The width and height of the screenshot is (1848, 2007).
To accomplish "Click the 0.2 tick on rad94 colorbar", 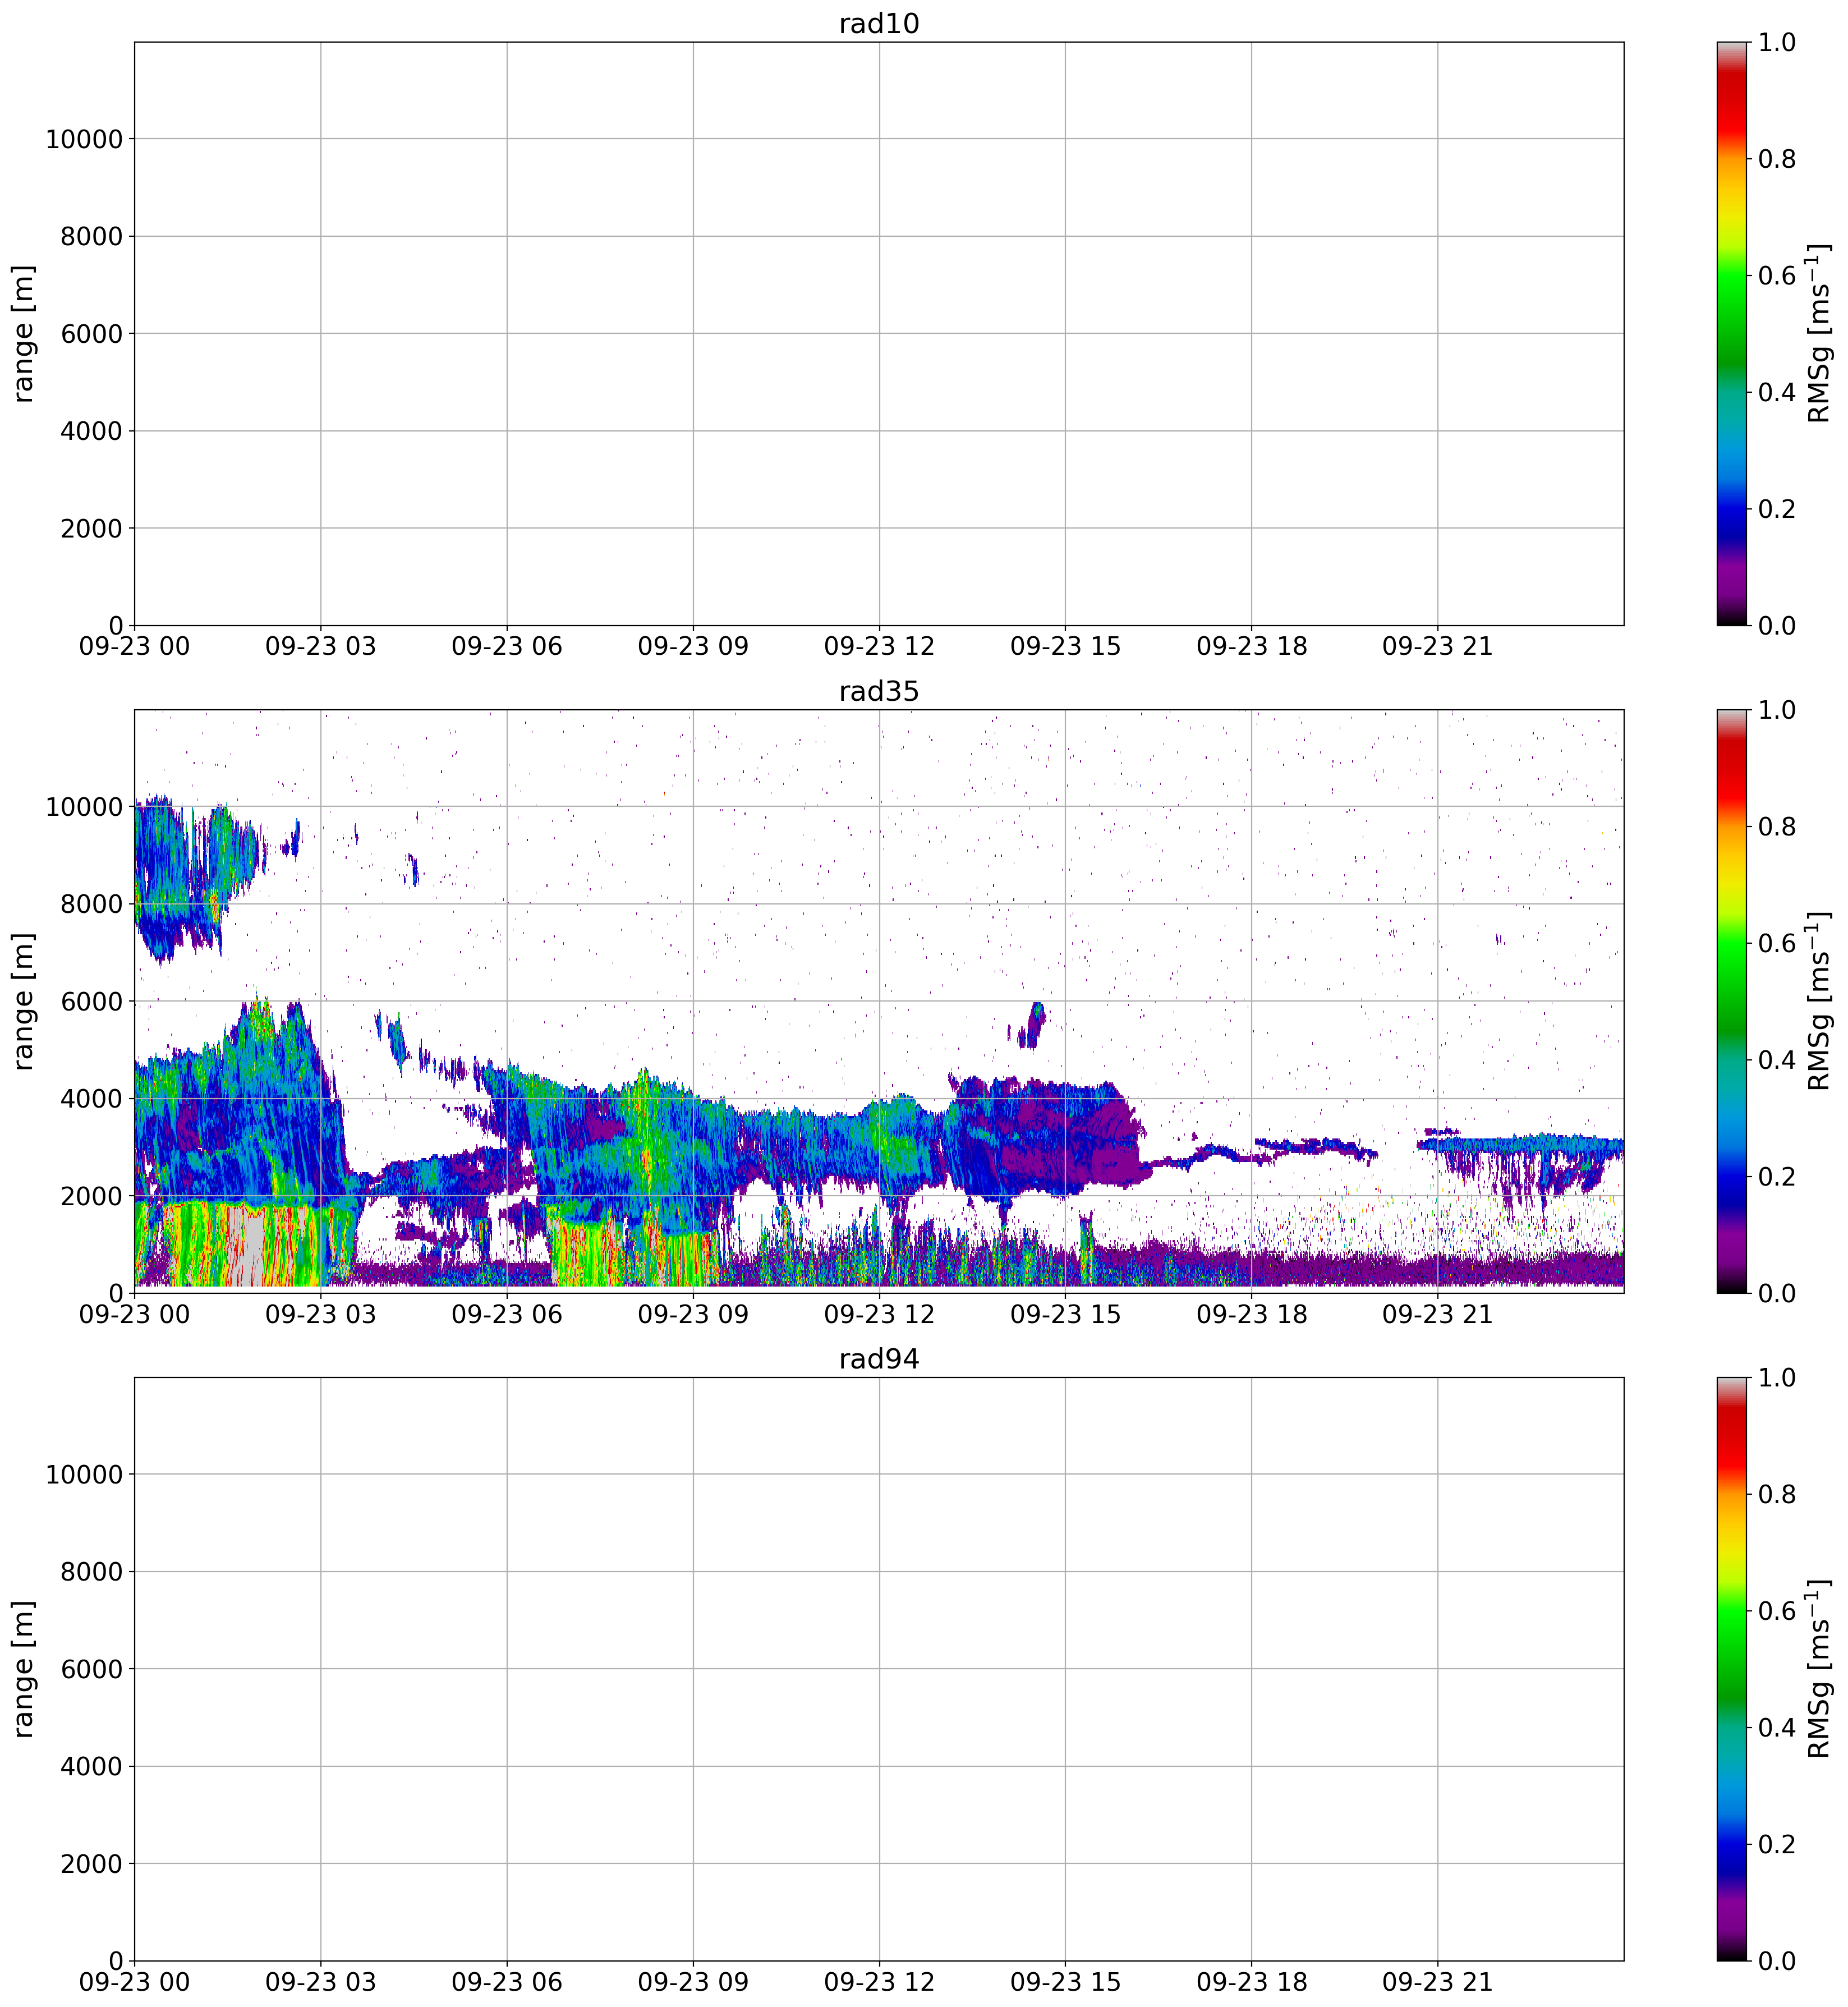I will [1776, 1844].
